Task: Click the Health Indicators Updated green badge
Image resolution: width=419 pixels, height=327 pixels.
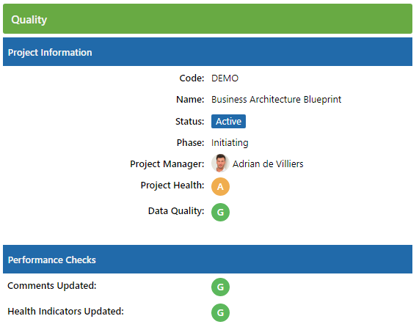Action: pos(220,312)
